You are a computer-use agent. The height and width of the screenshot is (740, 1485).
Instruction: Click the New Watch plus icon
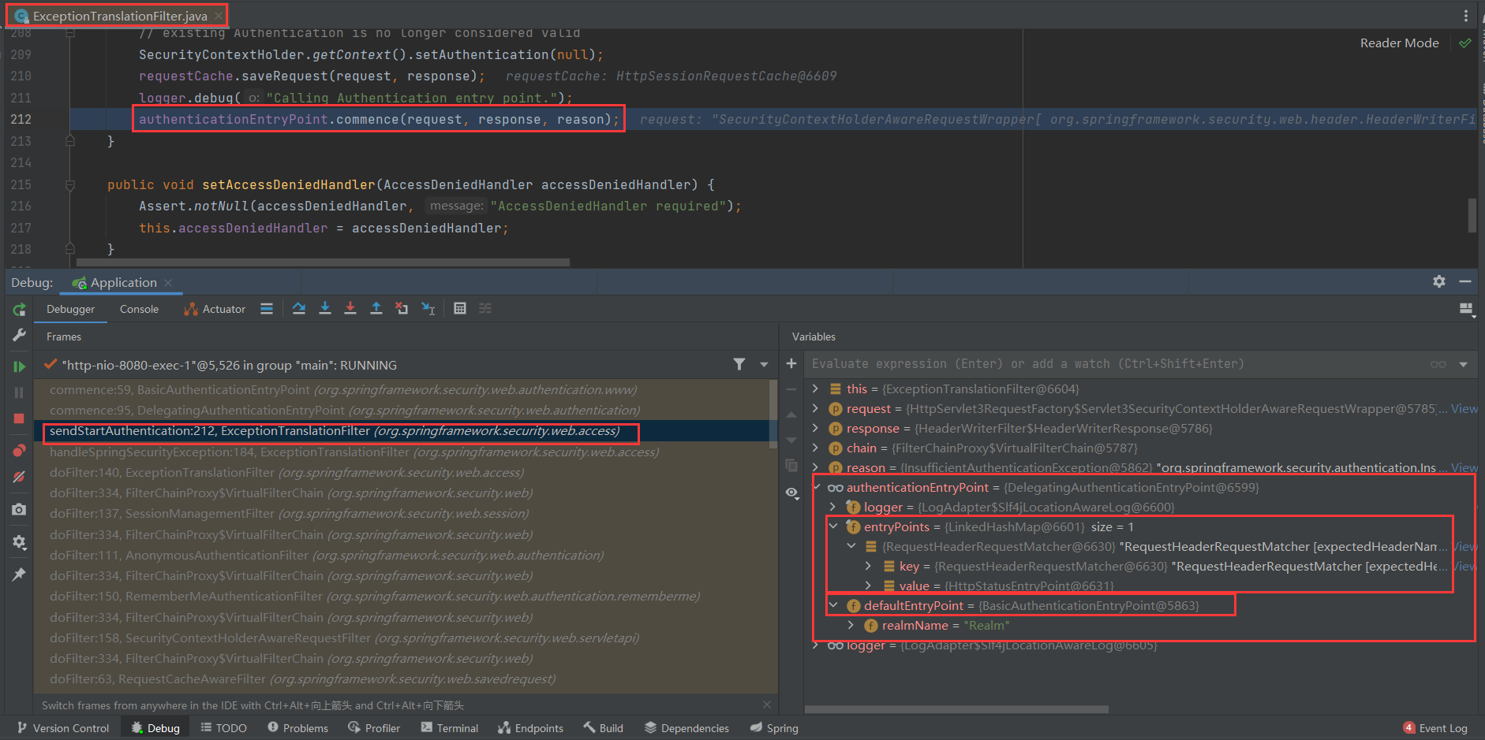point(791,363)
